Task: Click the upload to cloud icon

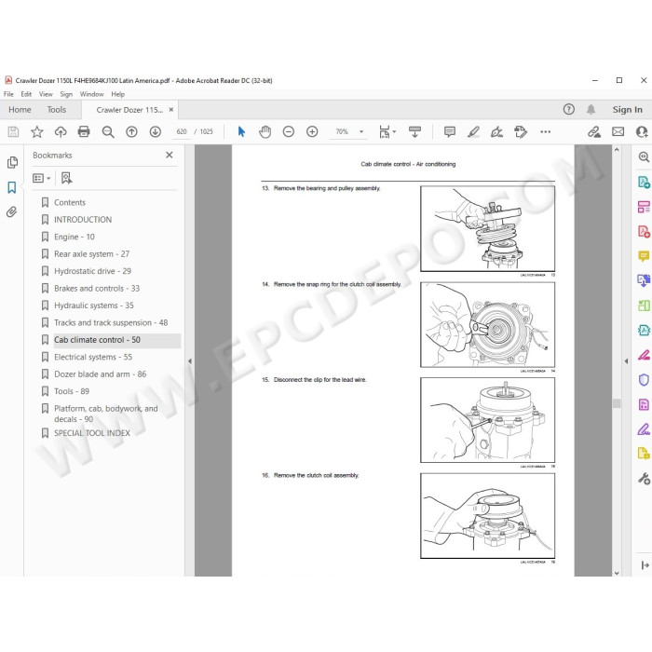Action: click(61, 132)
